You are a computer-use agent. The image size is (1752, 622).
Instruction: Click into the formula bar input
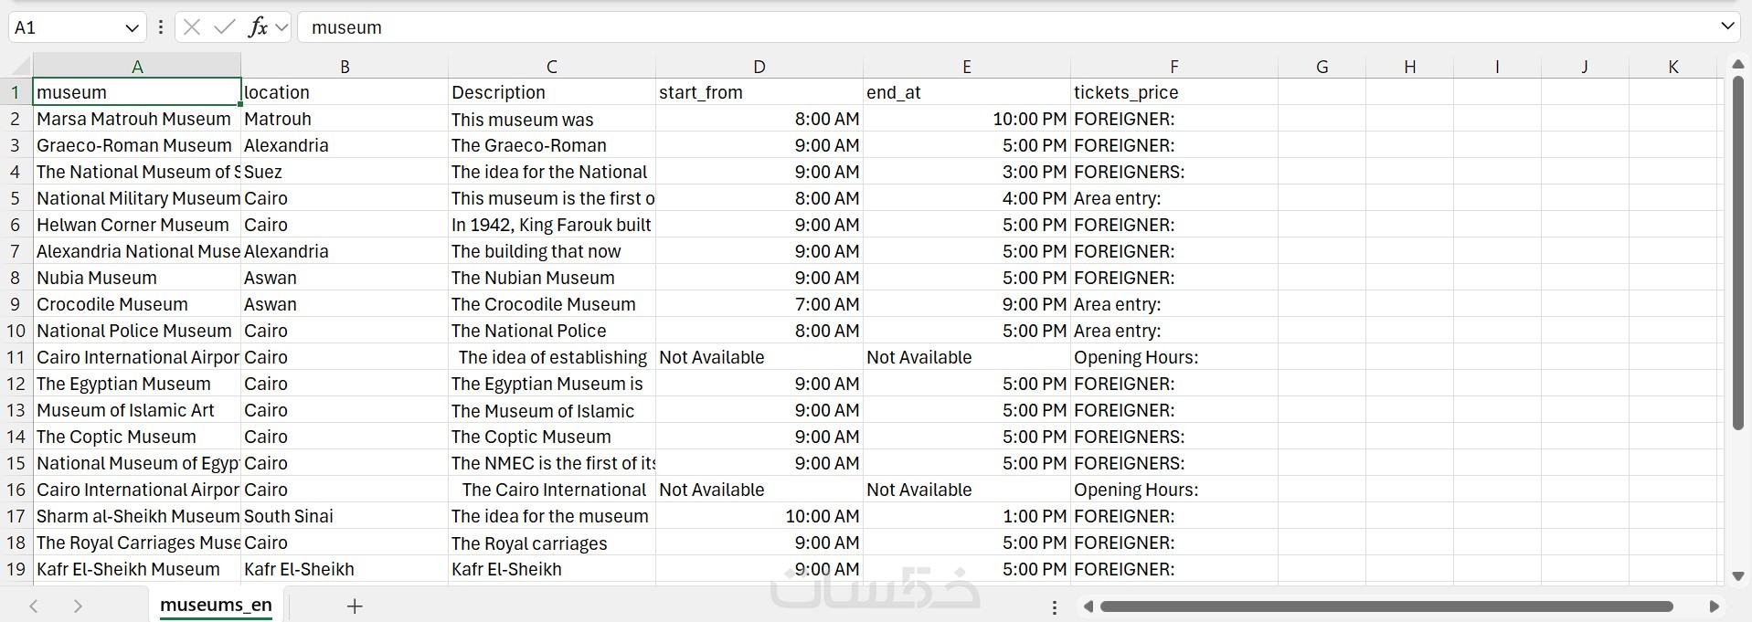[x=1005, y=27]
